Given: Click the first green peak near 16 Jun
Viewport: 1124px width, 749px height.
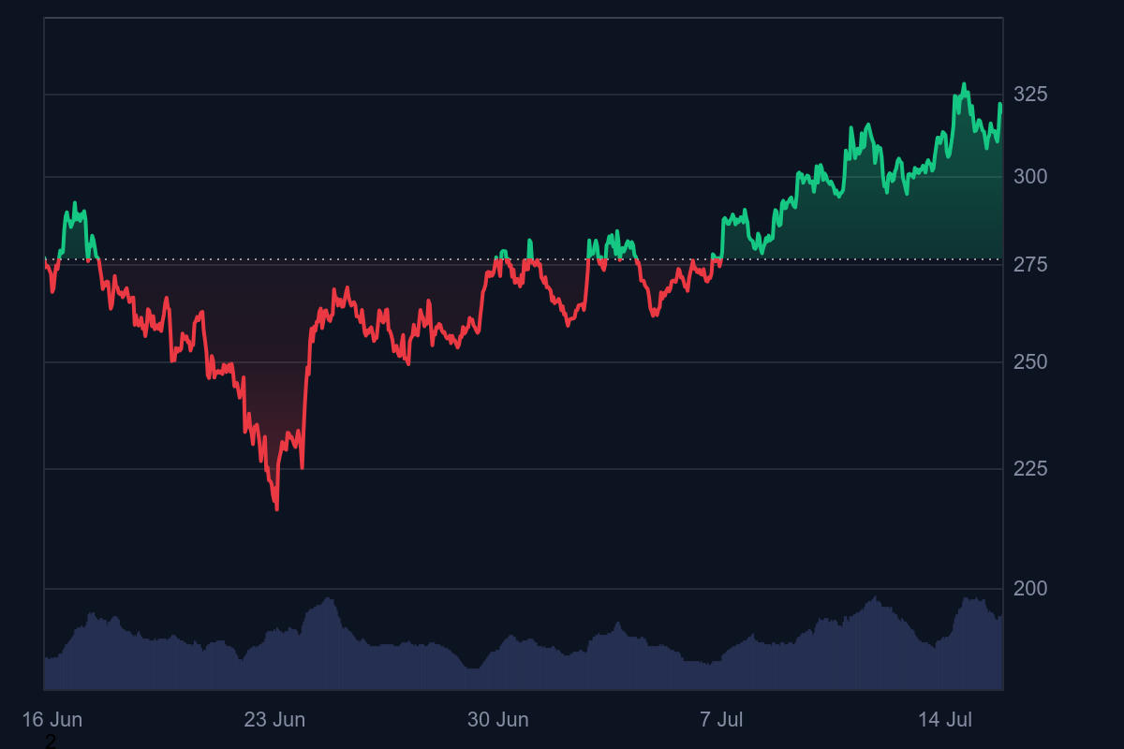Looking at the screenshot, I should point(75,203).
